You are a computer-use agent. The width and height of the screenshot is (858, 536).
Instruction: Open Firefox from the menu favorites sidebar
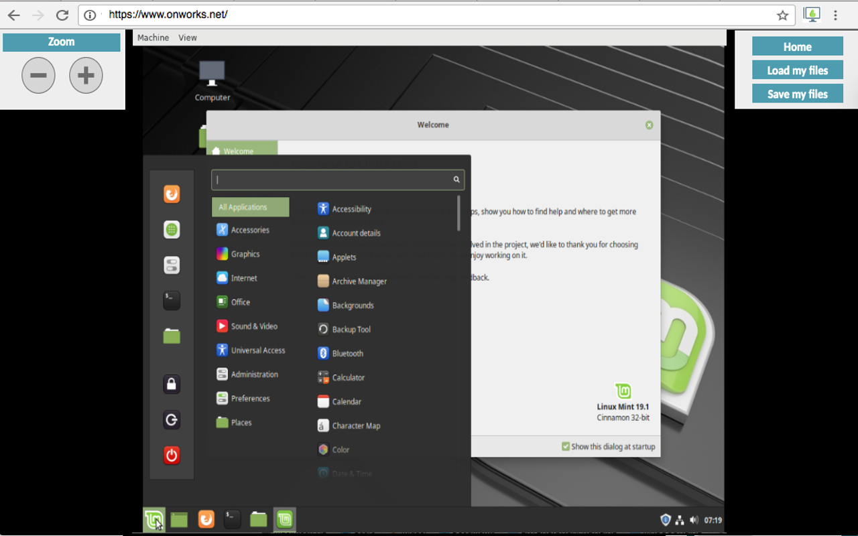172,194
